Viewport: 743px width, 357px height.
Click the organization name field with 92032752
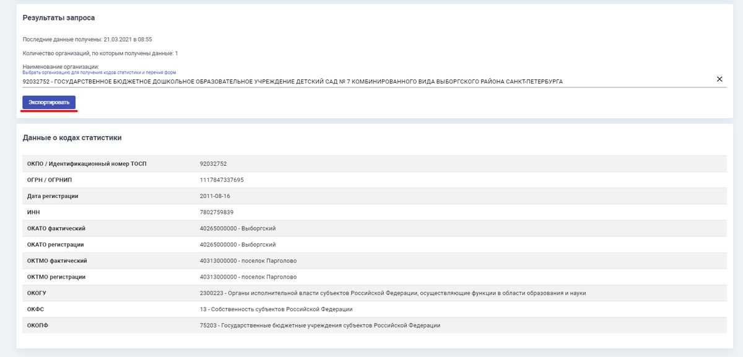pos(292,81)
